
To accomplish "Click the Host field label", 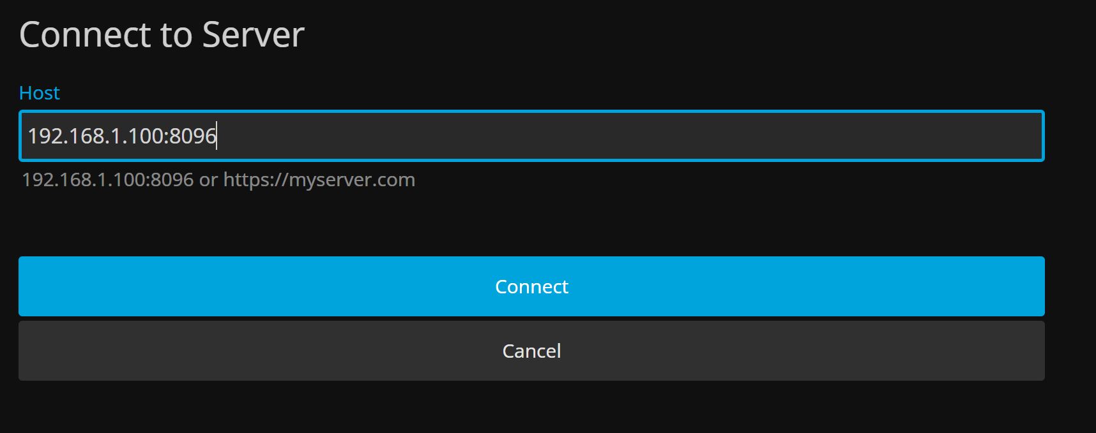I will (39, 93).
